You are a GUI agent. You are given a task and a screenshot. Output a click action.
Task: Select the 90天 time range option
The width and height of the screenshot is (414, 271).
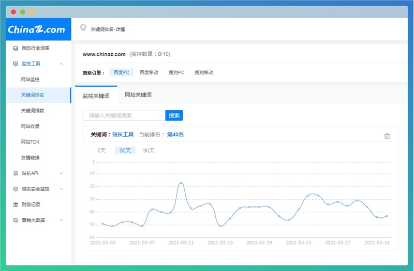point(149,150)
